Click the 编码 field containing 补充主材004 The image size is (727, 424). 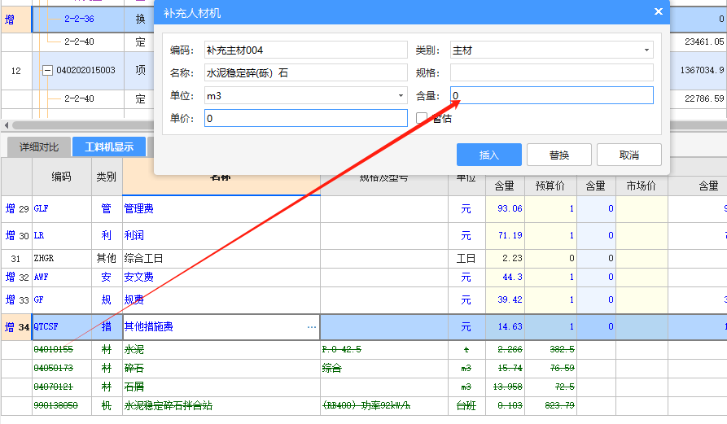(305, 50)
